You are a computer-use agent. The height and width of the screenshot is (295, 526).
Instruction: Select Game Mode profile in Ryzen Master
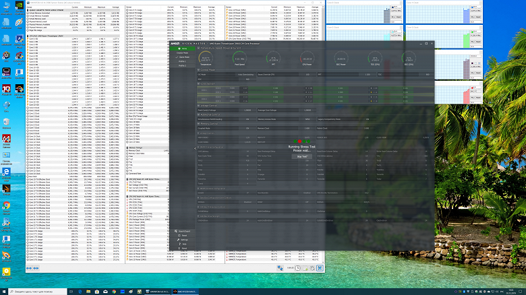click(183, 57)
